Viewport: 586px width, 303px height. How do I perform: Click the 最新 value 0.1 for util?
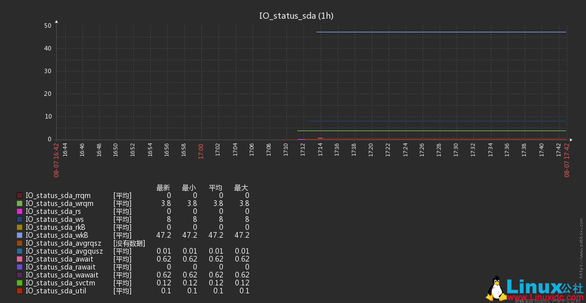tap(166, 291)
